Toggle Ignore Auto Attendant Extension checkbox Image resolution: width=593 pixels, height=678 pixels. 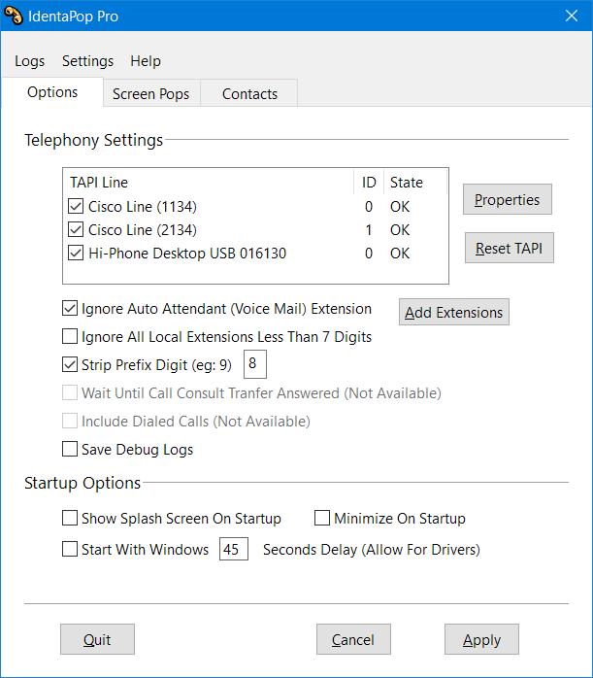70,308
